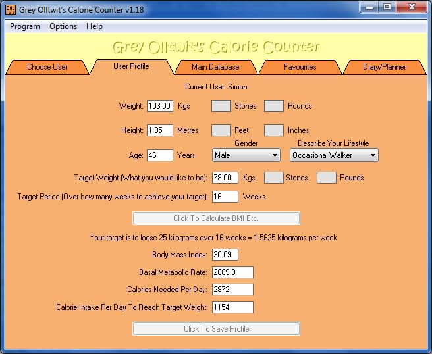Close the Calorie Counter window
Viewport: 432px width, 354px height.
point(412,7)
